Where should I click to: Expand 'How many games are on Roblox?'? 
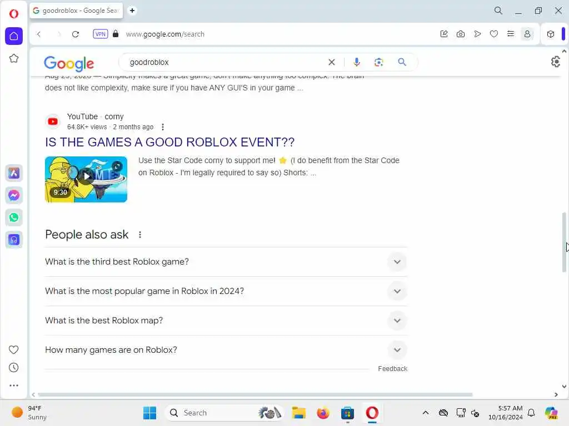pos(226,350)
